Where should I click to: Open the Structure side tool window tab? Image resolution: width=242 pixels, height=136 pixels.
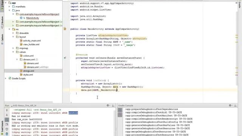[2, 23]
